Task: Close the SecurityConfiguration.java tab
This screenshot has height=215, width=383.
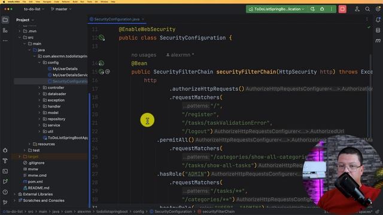Action: 143,19
